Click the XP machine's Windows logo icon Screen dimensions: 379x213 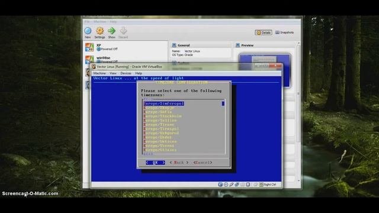coord(89,47)
